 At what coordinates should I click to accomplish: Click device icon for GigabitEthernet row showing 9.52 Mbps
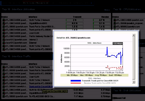(4, 93)
